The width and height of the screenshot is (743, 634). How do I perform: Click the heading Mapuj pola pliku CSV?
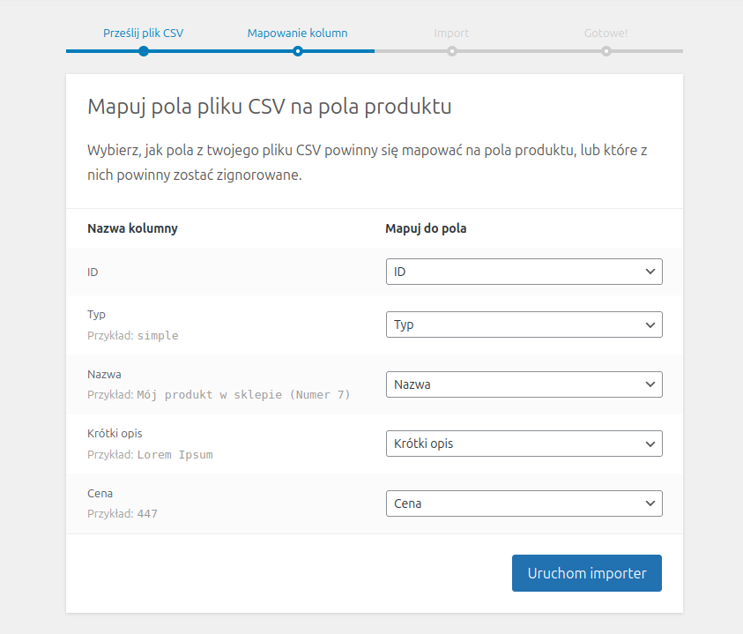[x=269, y=108]
